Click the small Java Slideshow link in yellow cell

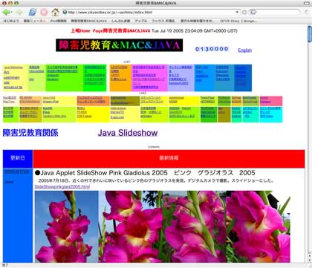[13, 68]
